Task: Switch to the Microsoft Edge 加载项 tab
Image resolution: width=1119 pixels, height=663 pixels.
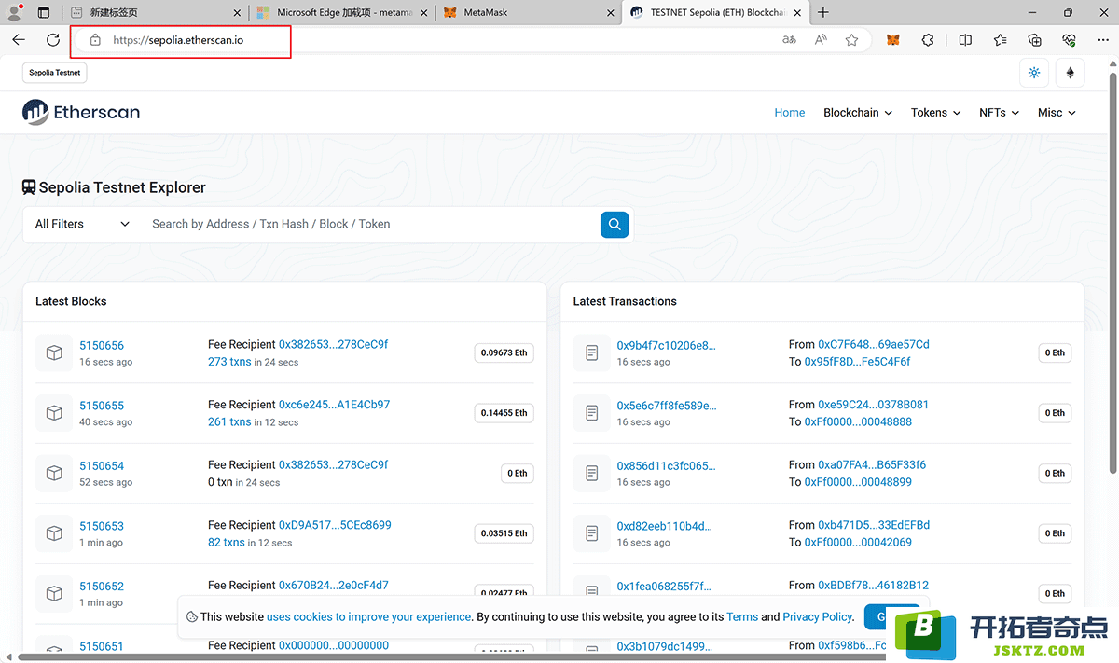Action: (340, 13)
